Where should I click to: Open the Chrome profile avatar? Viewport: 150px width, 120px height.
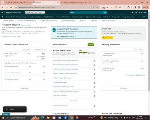click(x=139, y=7)
